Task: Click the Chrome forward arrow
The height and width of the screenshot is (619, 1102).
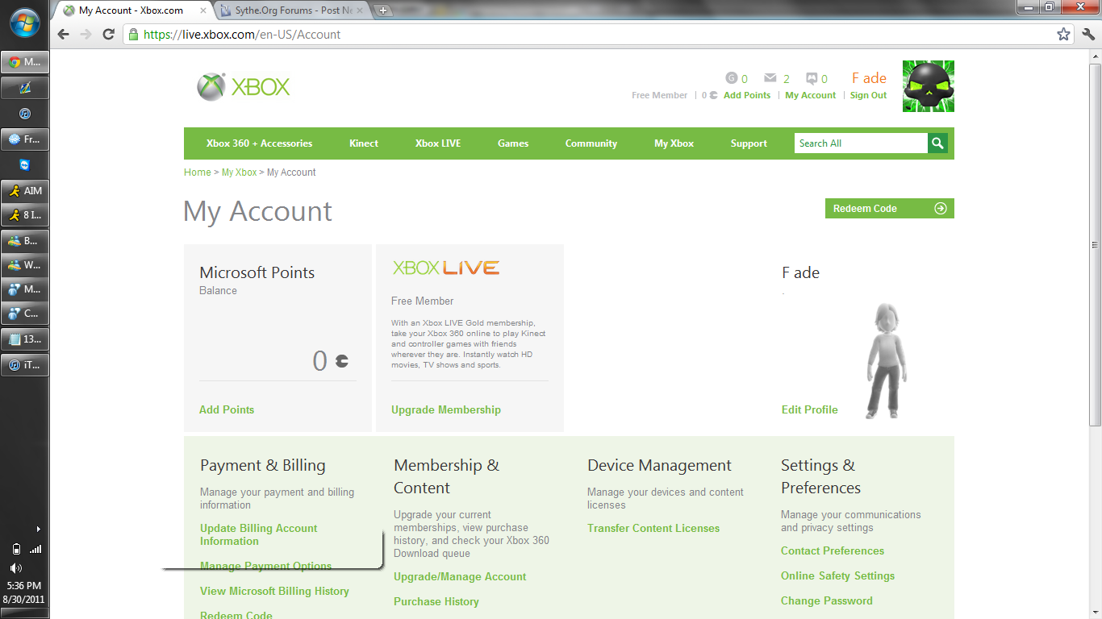Action: pyautogui.click(x=86, y=35)
